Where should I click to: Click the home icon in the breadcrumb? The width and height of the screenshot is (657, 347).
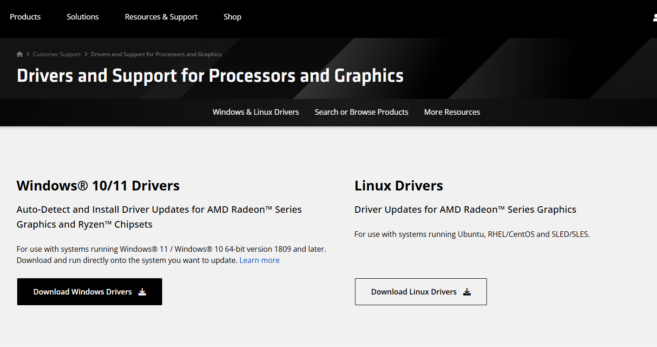[20, 54]
